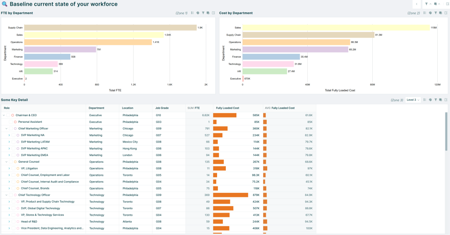
Task: Tick the checkbox for SVP Marketing NA
Action: [x=13, y=135]
